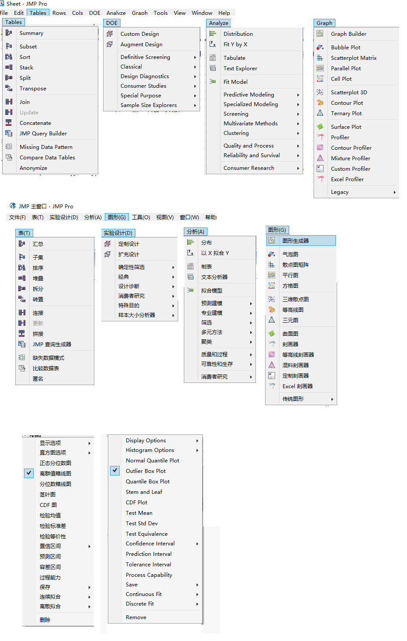Click the Compare Data Tables icon

pos(9,157)
